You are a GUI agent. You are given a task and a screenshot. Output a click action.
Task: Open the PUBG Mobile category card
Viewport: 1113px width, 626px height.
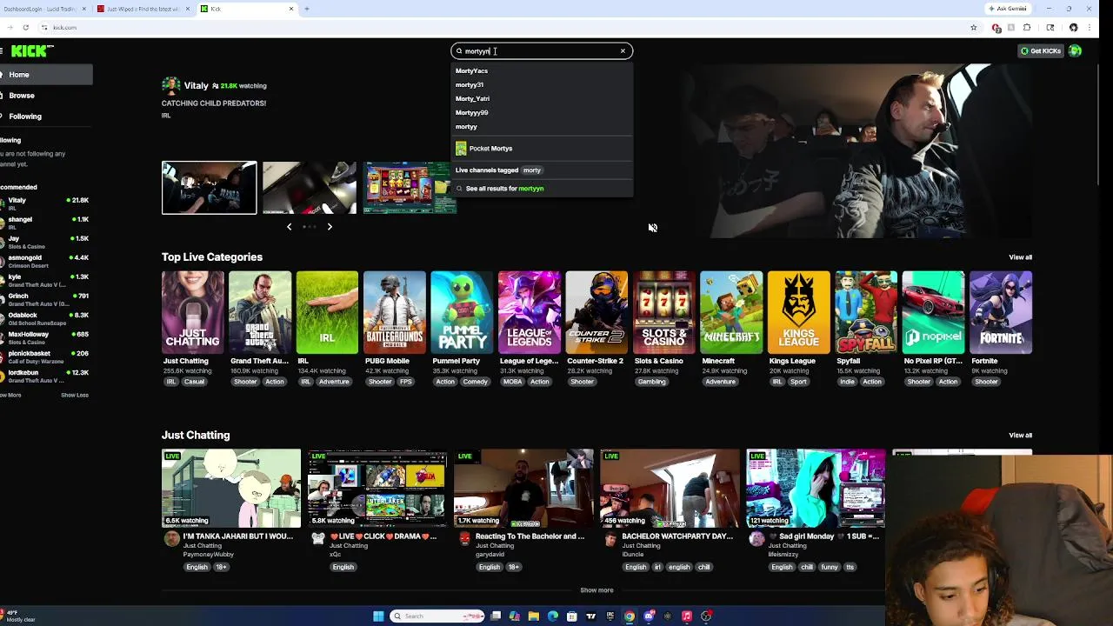(x=395, y=313)
